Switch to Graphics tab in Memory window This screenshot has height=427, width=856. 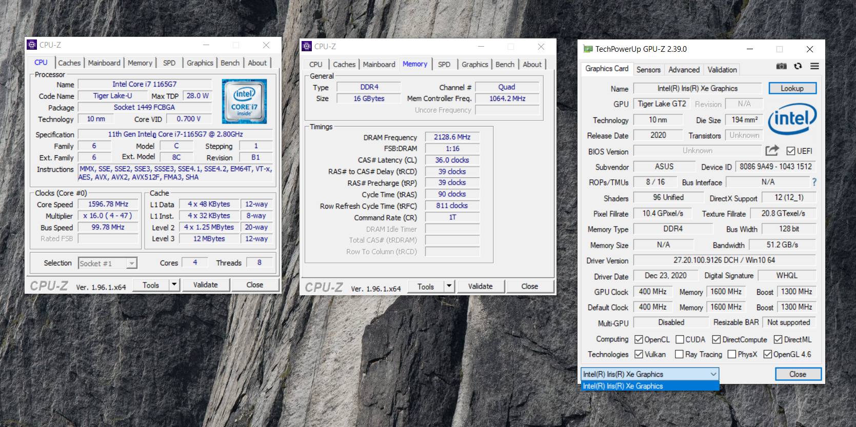[475, 65]
